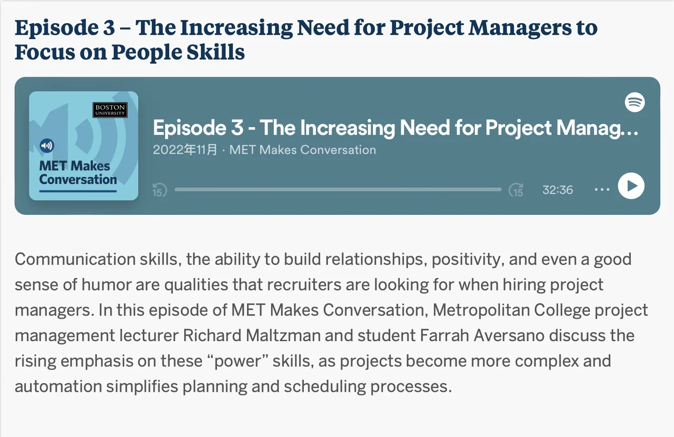The height and width of the screenshot is (437, 674).
Task: Open the MET Makes Conversation cover art
Action: 83,146
